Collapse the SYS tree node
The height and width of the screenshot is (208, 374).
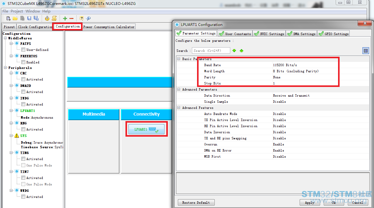click(x=11, y=136)
